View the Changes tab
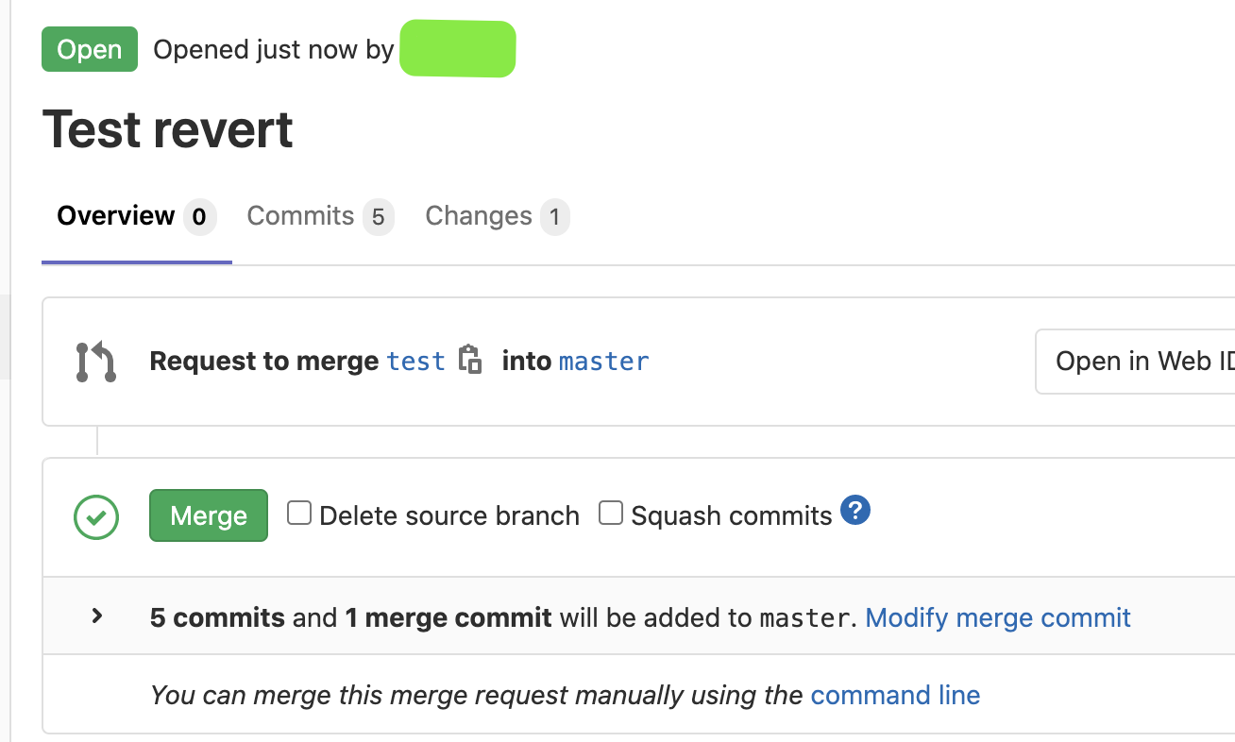Screen dimensions: 1235x742 coord(479,216)
